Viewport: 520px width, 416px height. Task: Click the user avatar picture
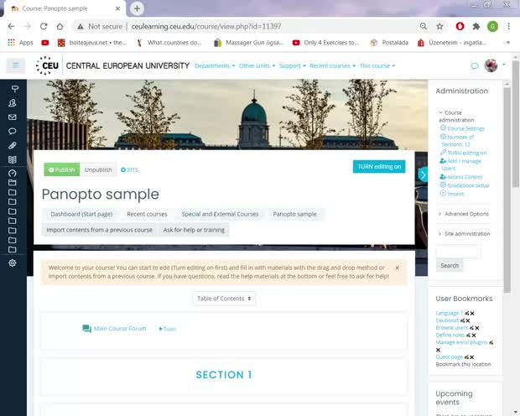click(491, 65)
